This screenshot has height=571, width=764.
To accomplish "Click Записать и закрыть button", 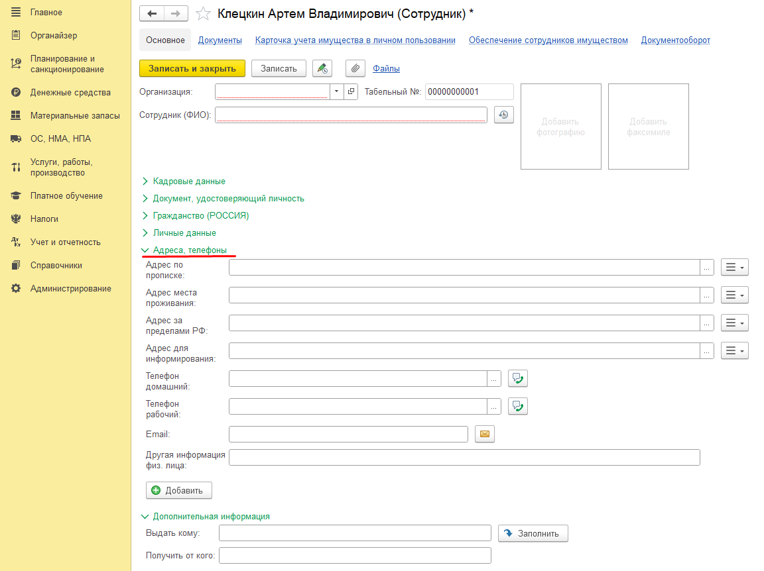I will [x=192, y=69].
